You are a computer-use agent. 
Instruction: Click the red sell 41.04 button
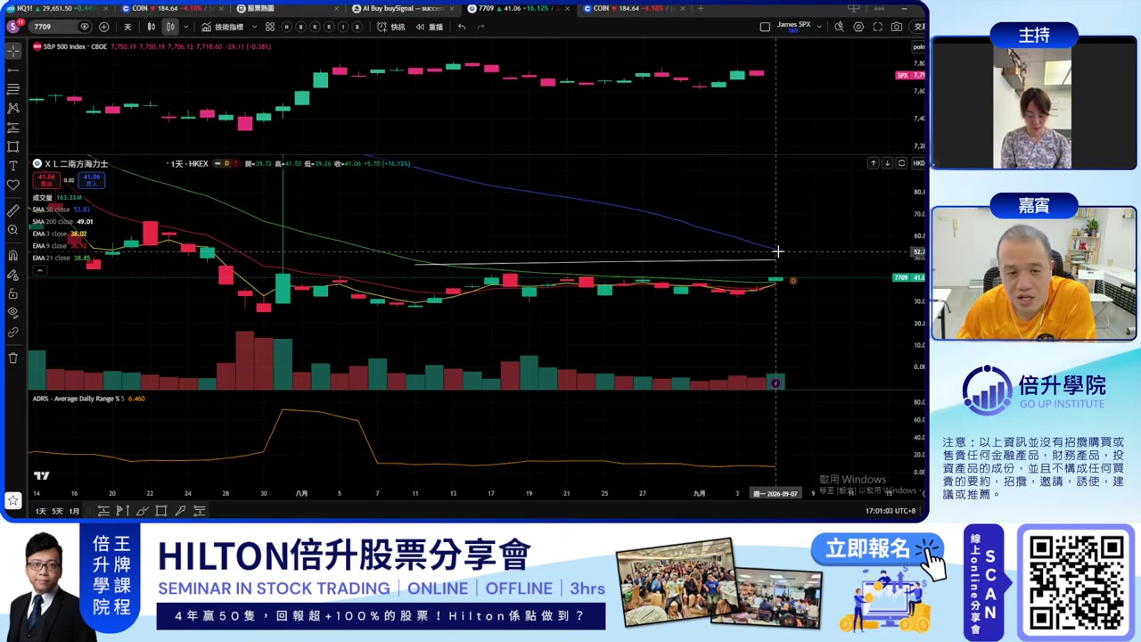pos(45,179)
